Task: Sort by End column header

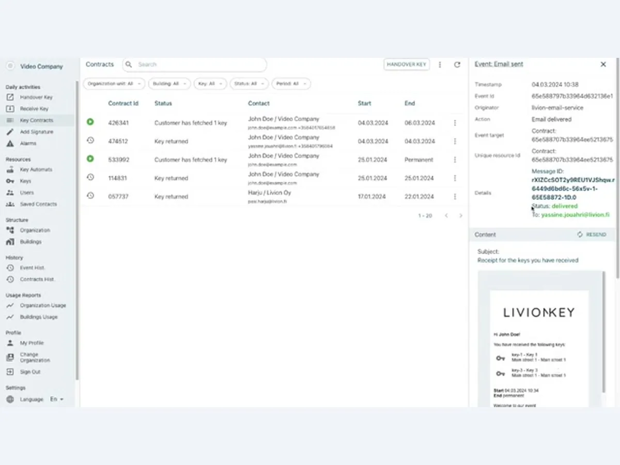Action: (x=410, y=103)
